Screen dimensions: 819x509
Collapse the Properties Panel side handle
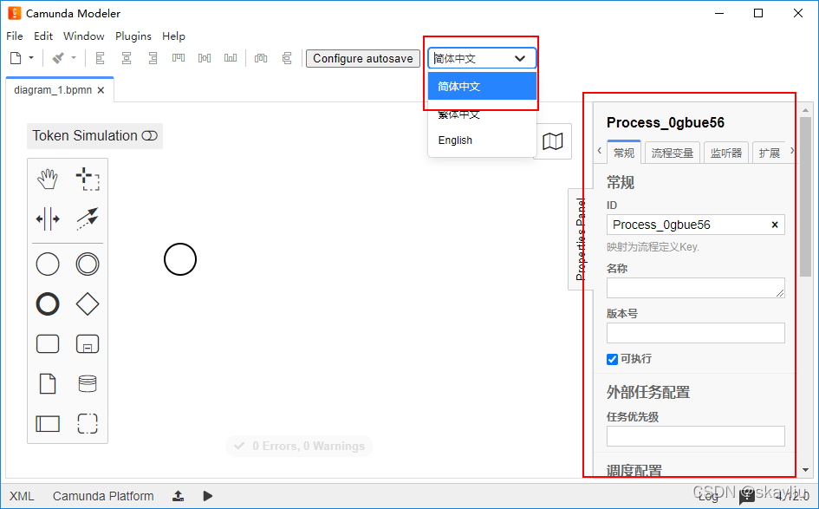click(581, 238)
